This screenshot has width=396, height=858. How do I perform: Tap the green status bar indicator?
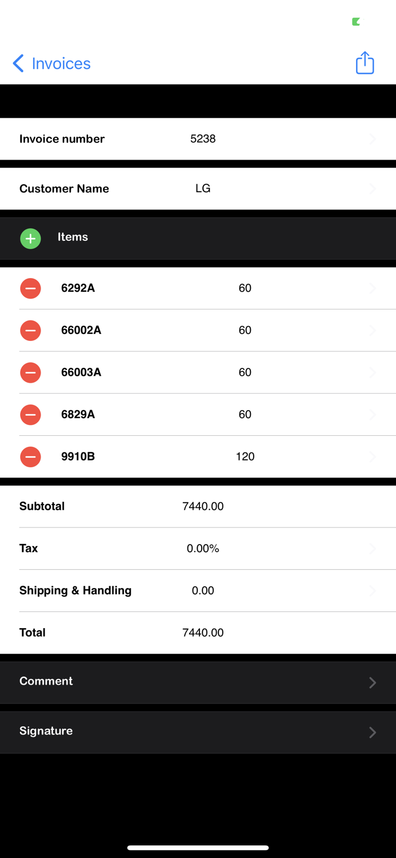[356, 21]
